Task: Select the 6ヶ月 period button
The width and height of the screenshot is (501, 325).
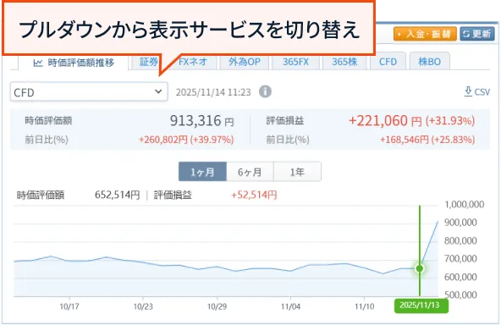Action: tap(250, 172)
